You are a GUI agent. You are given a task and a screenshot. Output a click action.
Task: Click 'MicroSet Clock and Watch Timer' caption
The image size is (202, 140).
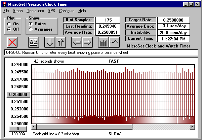click(x=159, y=46)
